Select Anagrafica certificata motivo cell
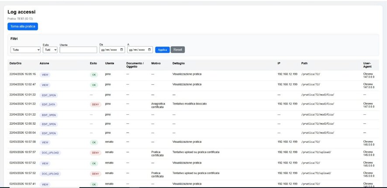 158,106
